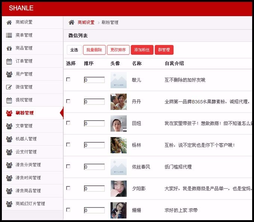The width and height of the screenshot is (254, 222).
Task: Select 刷粉管理 in sidebar
Action: (32, 113)
